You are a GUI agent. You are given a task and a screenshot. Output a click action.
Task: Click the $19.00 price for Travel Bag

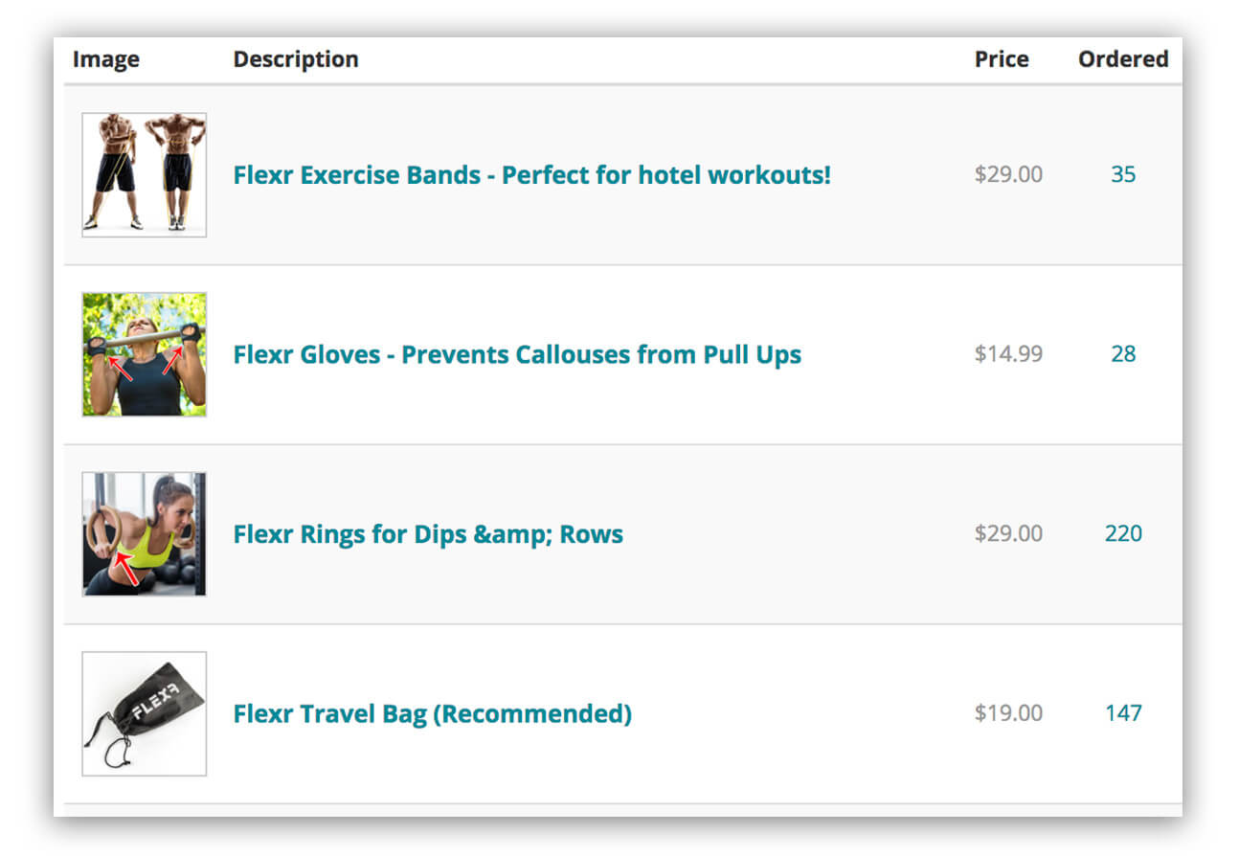pyautogui.click(x=1008, y=713)
